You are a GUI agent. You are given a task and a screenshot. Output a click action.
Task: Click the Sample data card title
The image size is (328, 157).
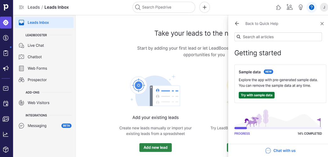[249, 72]
